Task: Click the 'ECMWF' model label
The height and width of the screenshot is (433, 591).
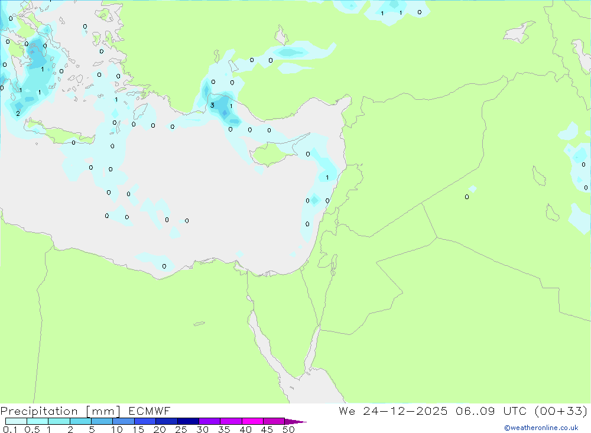Action: point(150,411)
